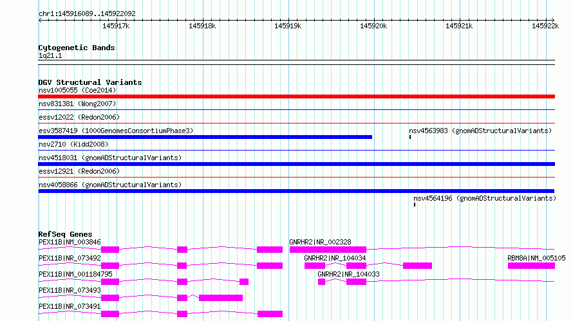Click the left arrow of the coordinate ruler

coord(40,20)
